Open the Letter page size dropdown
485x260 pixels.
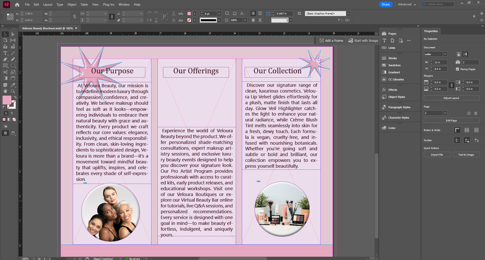[445, 54]
